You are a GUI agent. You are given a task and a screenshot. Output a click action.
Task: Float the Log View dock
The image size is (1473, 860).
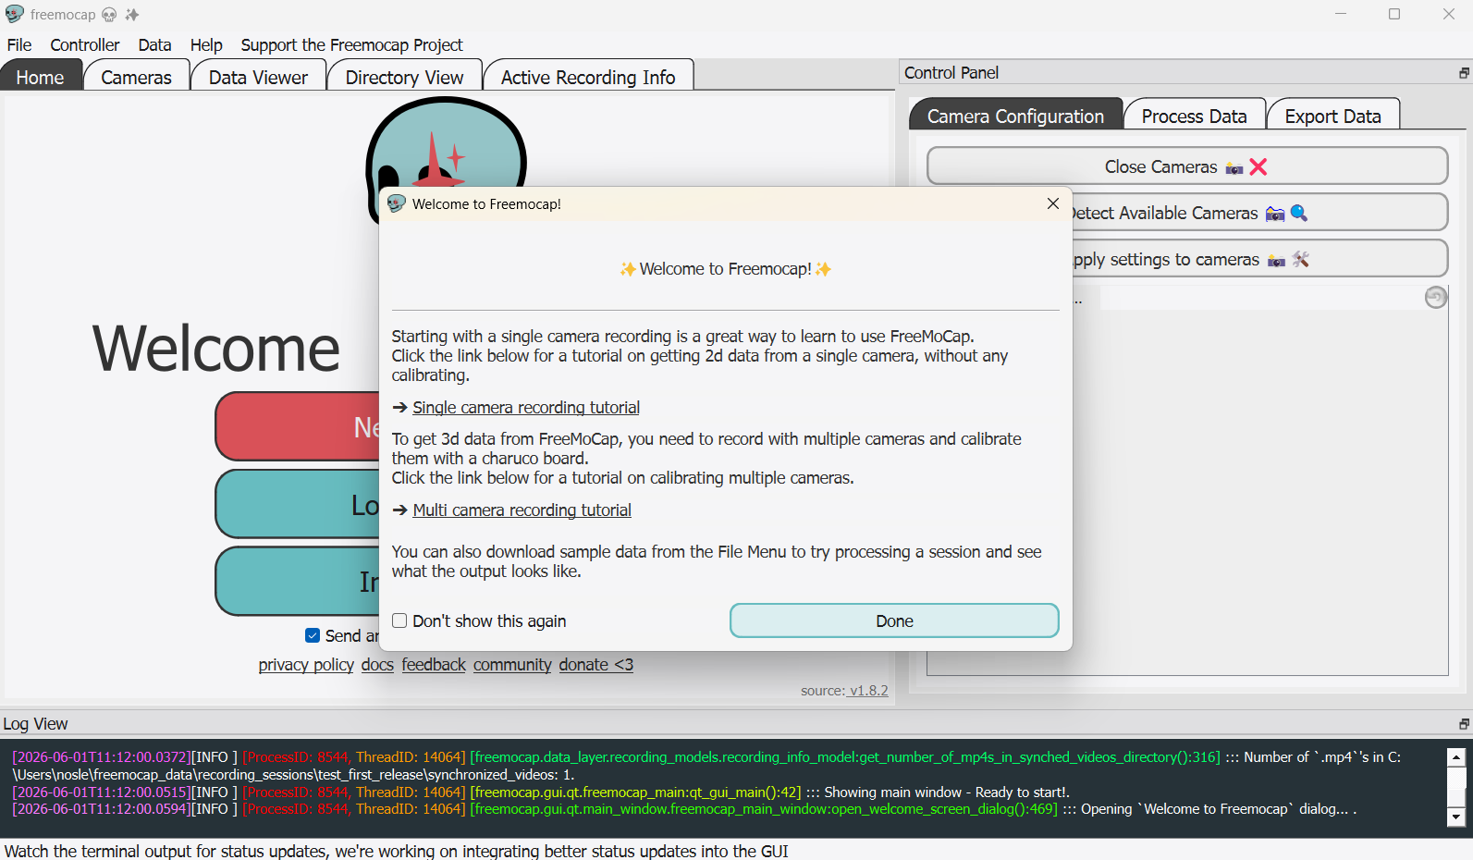coord(1464,724)
